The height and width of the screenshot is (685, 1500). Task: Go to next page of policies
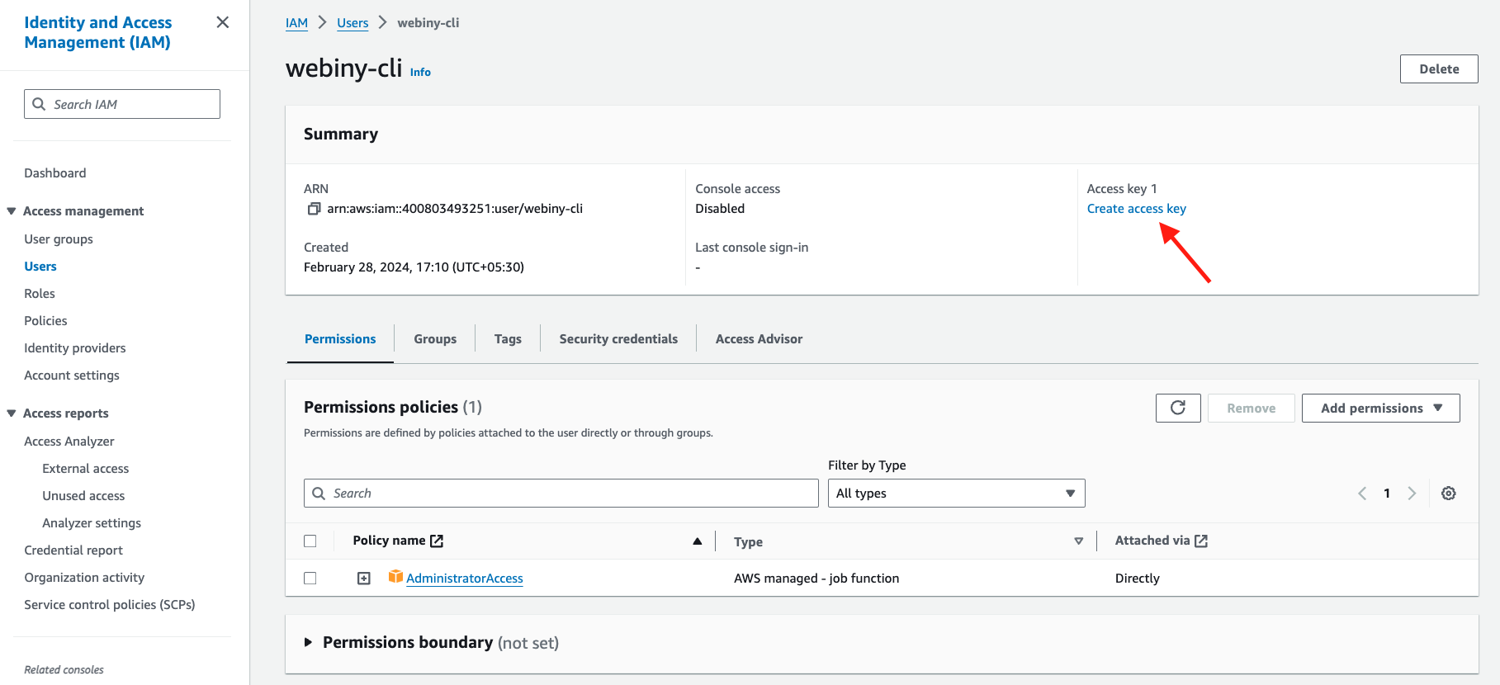pyautogui.click(x=1412, y=494)
